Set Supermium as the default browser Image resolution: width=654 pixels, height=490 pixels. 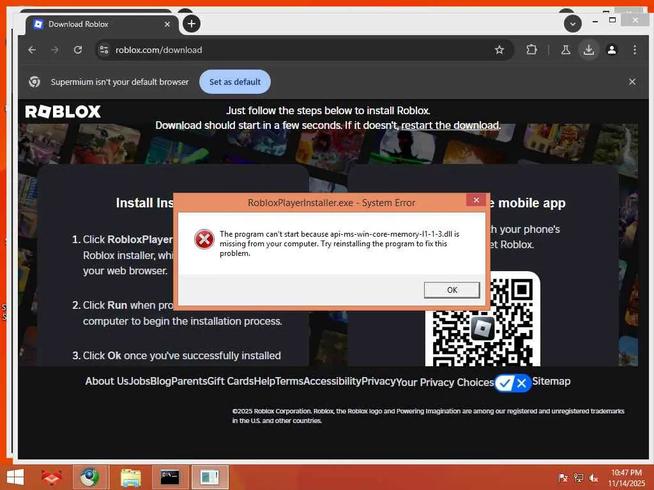point(235,82)
